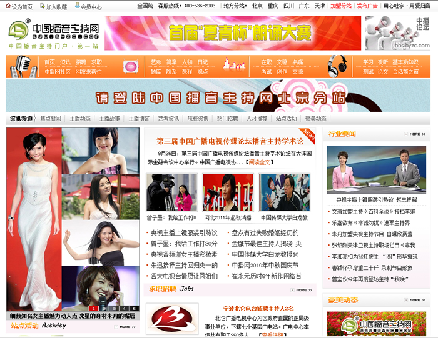Open news anchors photo in 行业要闻
Image resolution: width=438 pixels, height=338 pixels.
tap(377, 169)
